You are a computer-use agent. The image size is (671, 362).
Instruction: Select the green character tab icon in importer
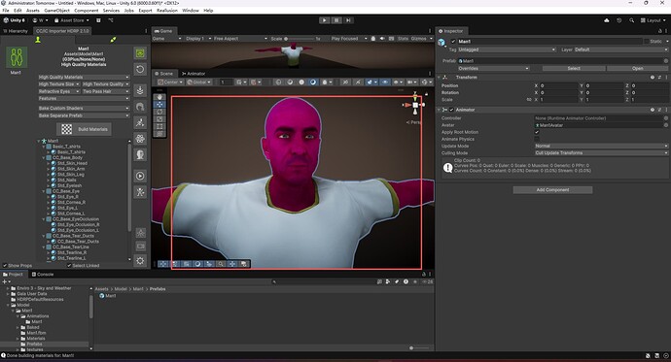[x=38, y=40]
